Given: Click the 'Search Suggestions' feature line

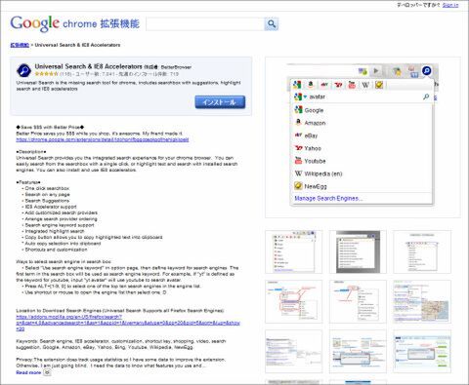Looking at the screenshot, I should click(47, 201).
